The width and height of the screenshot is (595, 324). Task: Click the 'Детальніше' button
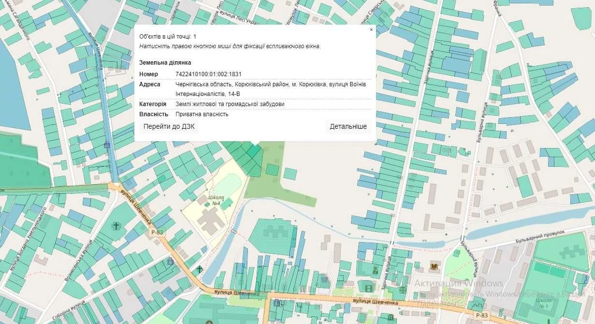tap(348, 127)
